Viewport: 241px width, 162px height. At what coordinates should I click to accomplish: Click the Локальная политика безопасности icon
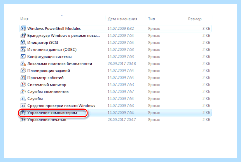click(x=23, y=64)
